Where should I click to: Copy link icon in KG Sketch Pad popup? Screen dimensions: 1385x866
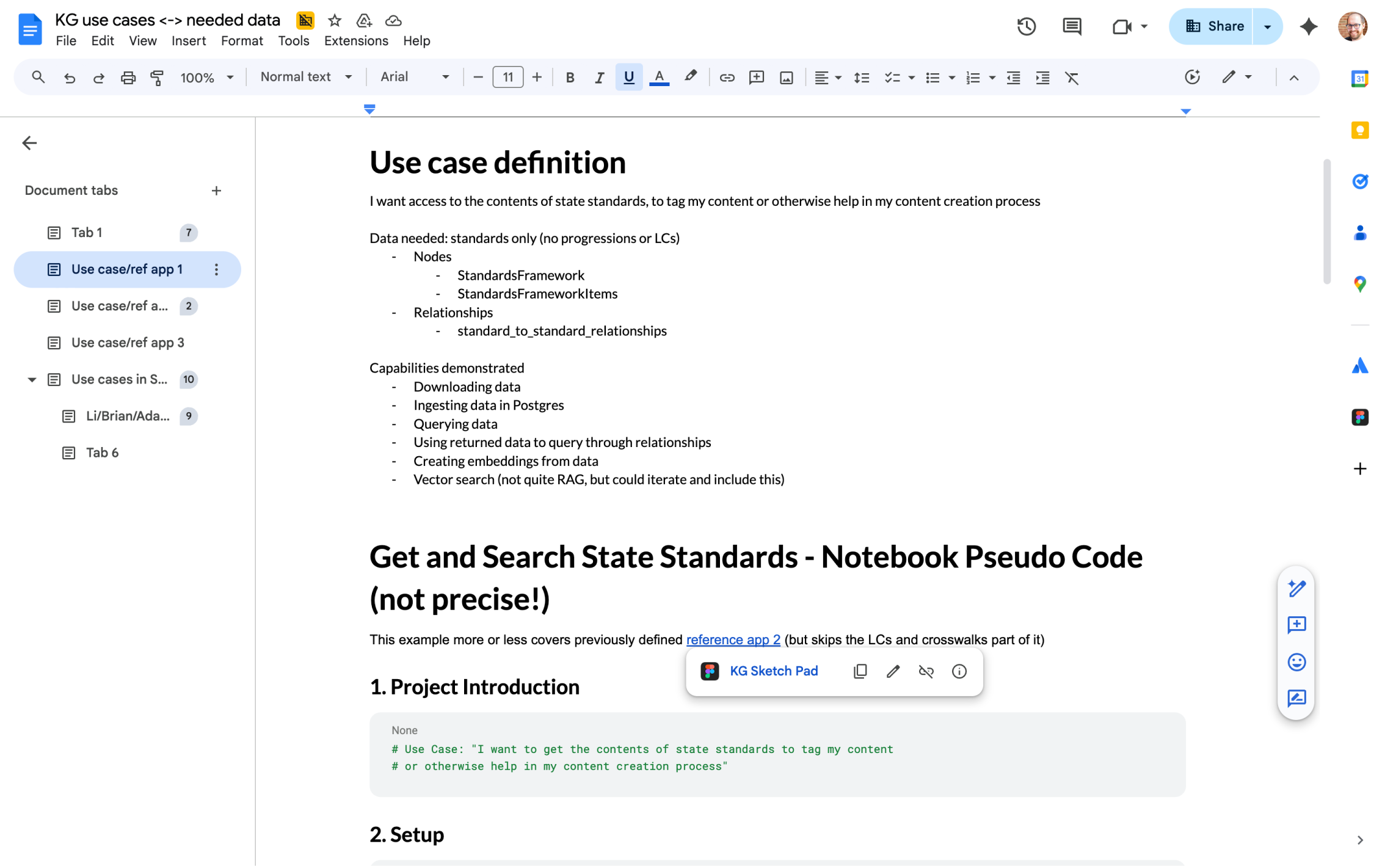(860, 671)
